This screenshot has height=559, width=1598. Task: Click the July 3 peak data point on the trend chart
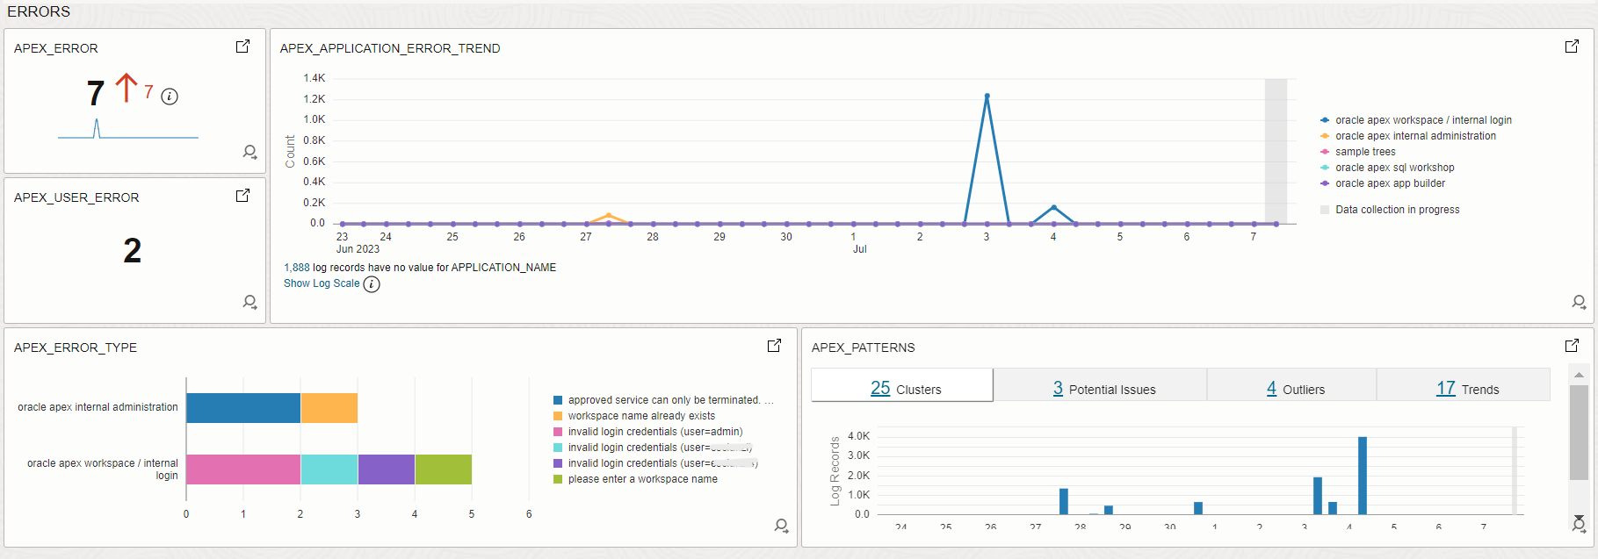coord(987,96)
